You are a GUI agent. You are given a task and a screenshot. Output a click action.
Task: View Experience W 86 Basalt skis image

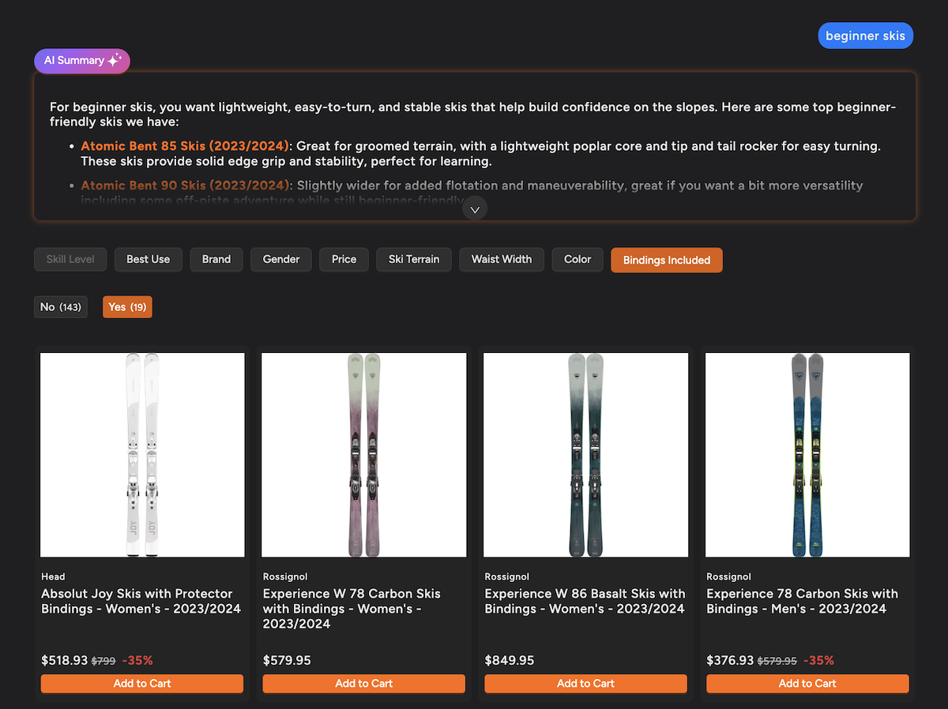coord(585,455)
